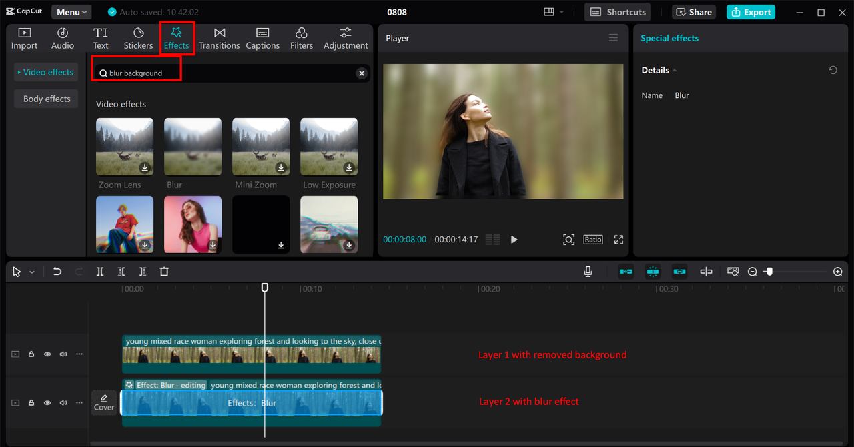Select the Zoom Lens effect thumbnail
This screenshot has width=854, height=447.
pyautogui.click(x=125, y=147)
